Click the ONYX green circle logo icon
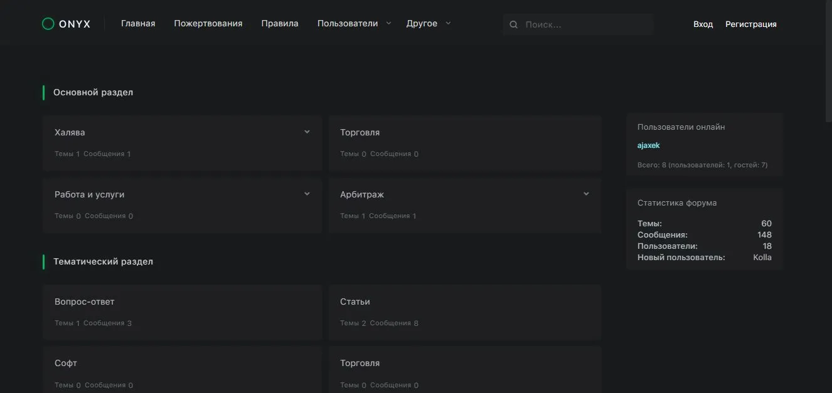 [x=48, y=24]
